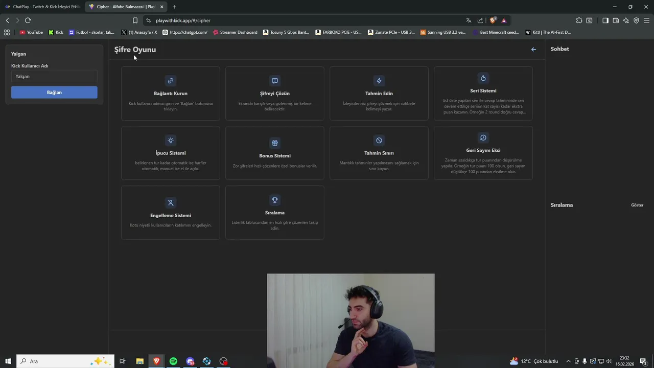The image size is (654, 368).
Task: Open the notification center icon
Action: click(x=644, y=361)
